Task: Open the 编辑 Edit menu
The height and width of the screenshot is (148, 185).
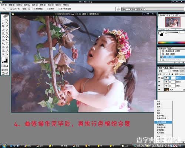Action: [11, 5]
